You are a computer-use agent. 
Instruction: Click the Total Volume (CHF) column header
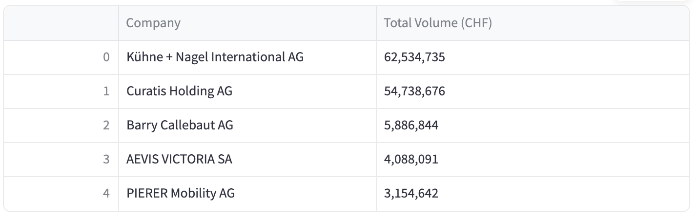click(533, 23)
